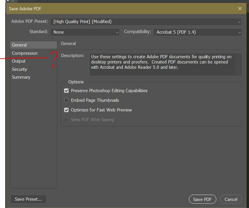249x208 pixels.
Task: Click the Save PDF button
Action: (x=203, y=199)
